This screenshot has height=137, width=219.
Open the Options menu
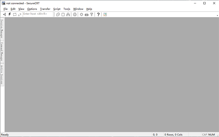(32, 9)
